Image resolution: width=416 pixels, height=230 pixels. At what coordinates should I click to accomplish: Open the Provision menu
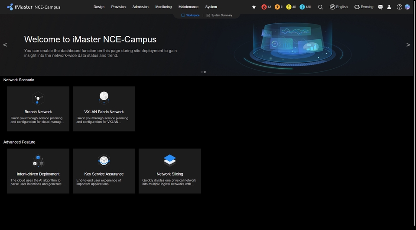pyautogui.click(x=118, y=7)
